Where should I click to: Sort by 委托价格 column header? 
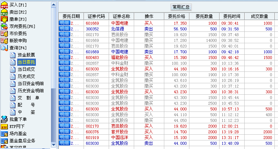(176, 16)
